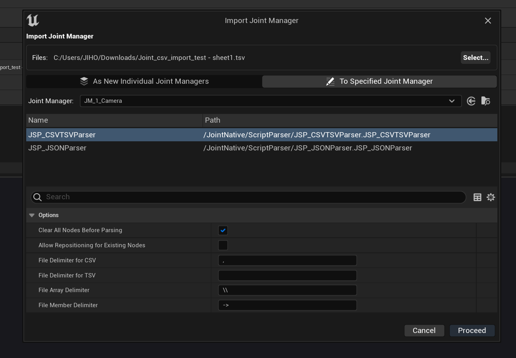The width and height of the screenshot is (516, 358).
Task: Click the Unreal Engine logo icon
Action: click(33, 20)
